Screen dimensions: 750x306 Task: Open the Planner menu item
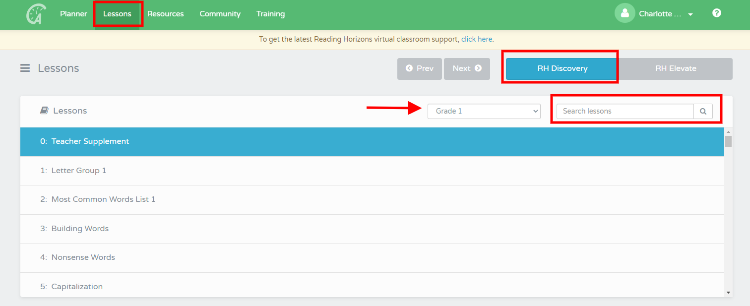click(73, 14)
